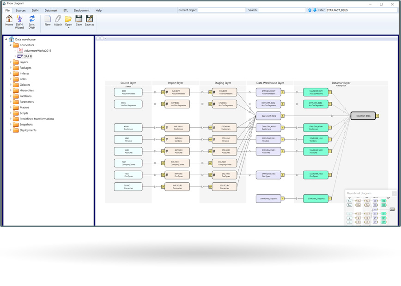Click the down arrow next to Search

(315, 10)
